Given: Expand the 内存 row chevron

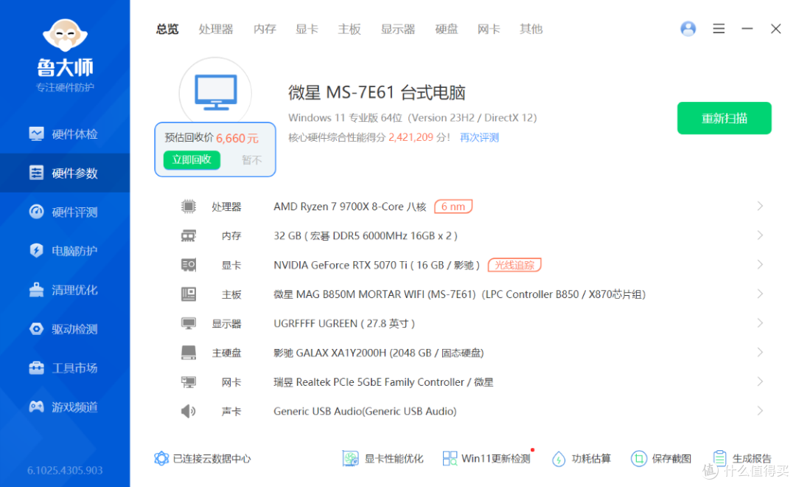Looking at the screenshot, I should click(760, 235).
